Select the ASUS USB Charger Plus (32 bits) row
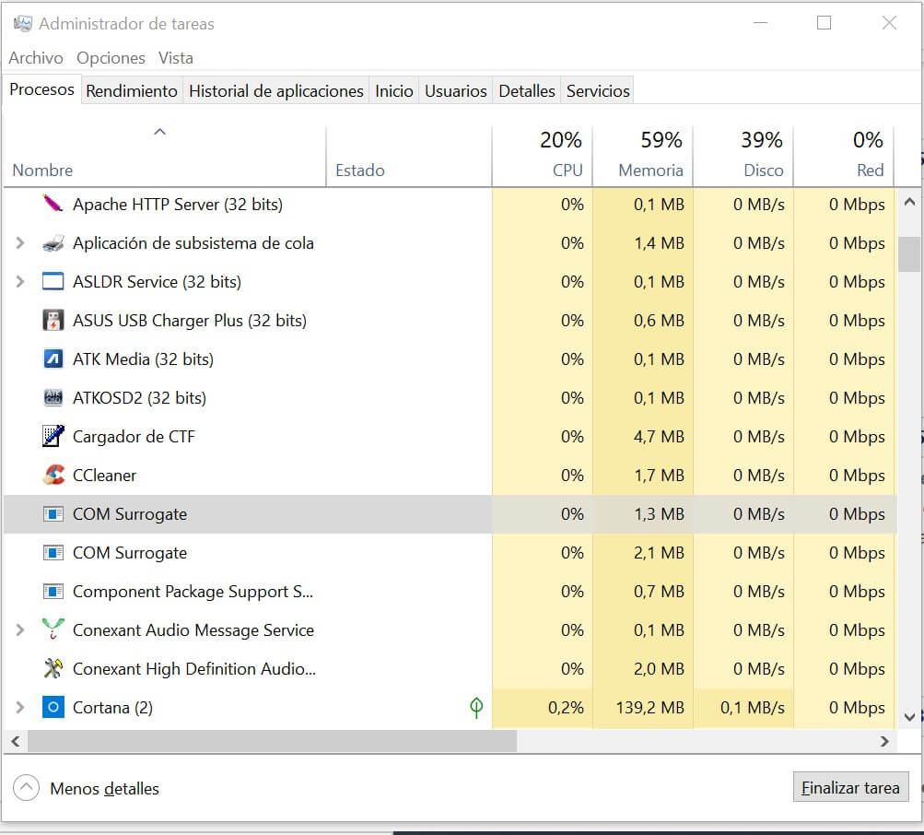Screen dimensions: 924x835 coord(450,320)
